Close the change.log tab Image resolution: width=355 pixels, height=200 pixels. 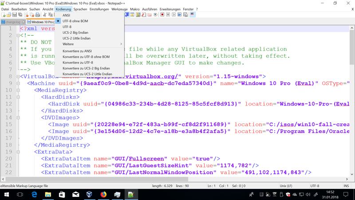click(x=24, y=22)
